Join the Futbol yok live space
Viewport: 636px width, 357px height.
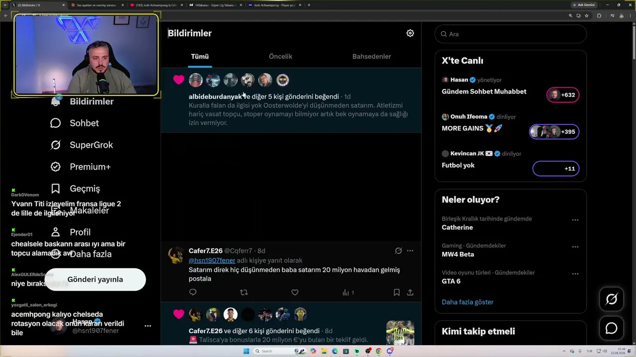(x=556, y=169)
